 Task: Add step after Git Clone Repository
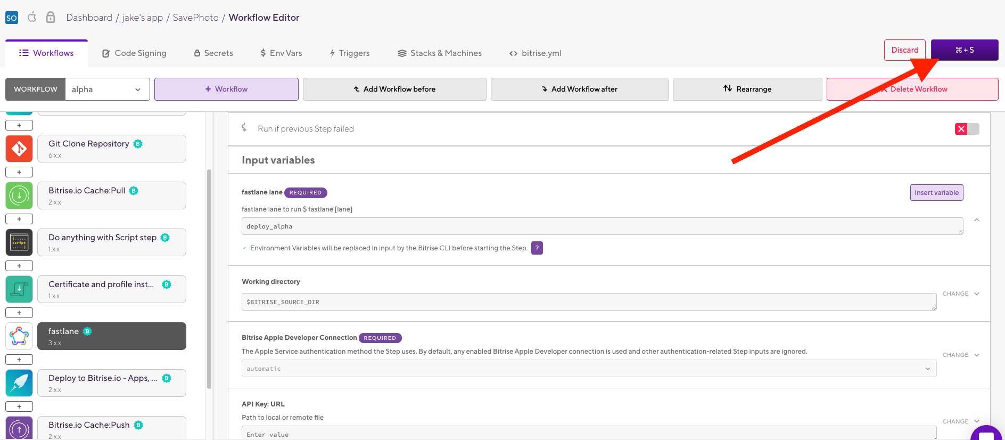coord(19,172)
